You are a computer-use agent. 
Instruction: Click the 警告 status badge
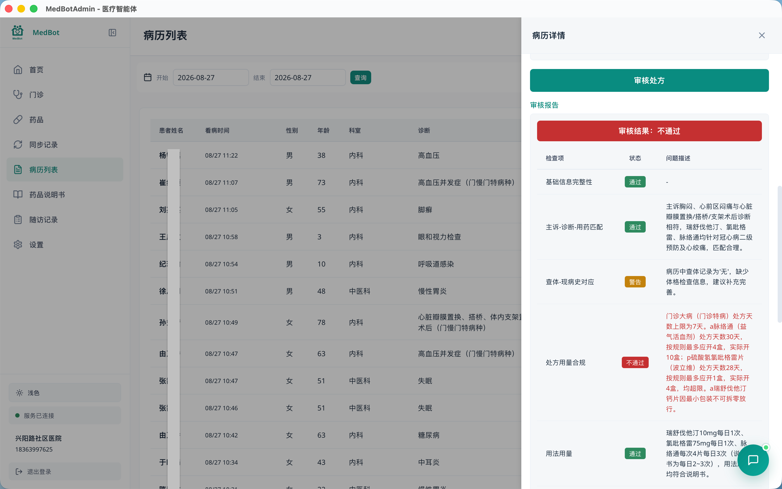point(635,282)
